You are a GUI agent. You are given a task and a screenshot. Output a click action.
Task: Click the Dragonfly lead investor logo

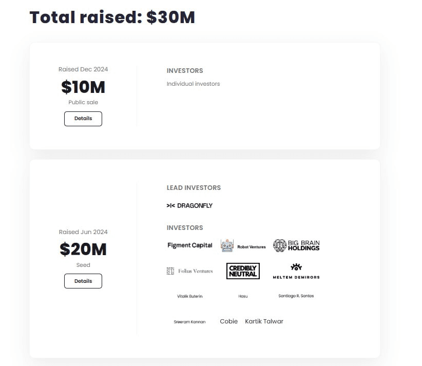189,206
